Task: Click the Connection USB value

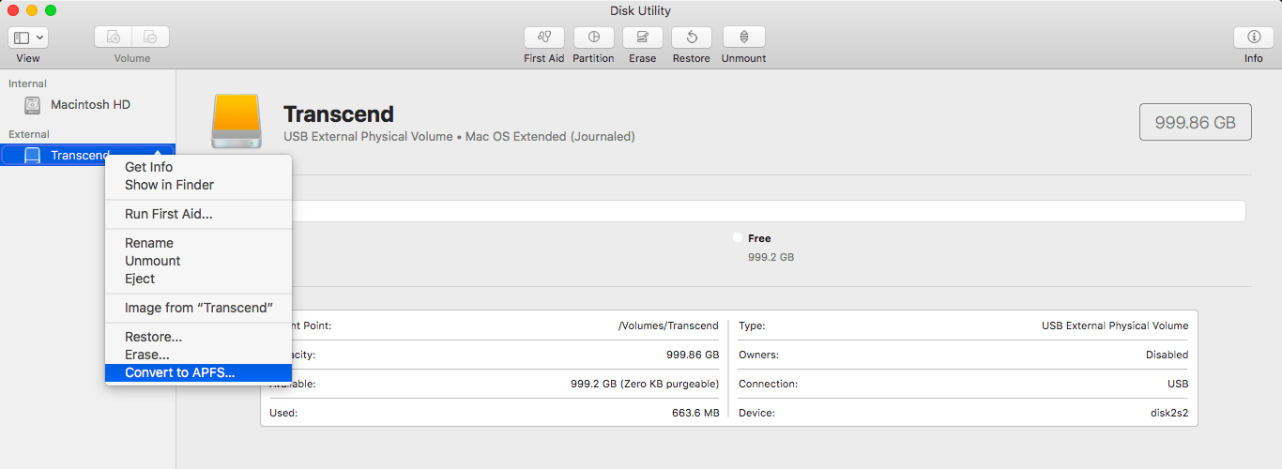Action: point(1178,384)
